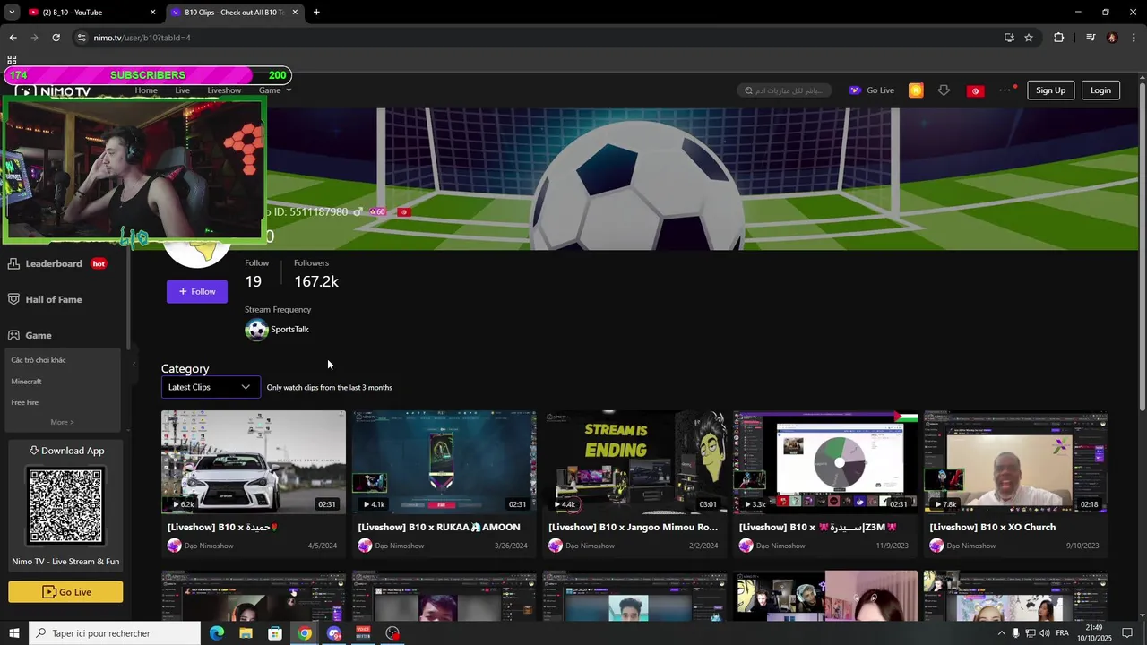
Task: Click the yellow Go Live sidebar button
Action: click(x=65, y=592)
